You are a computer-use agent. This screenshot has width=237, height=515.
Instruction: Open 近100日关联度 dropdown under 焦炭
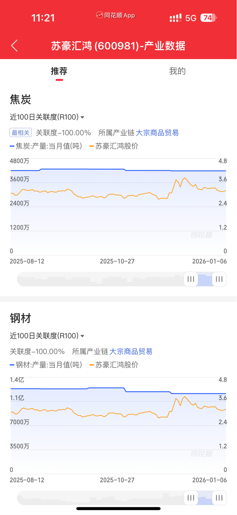coord(47,117)
